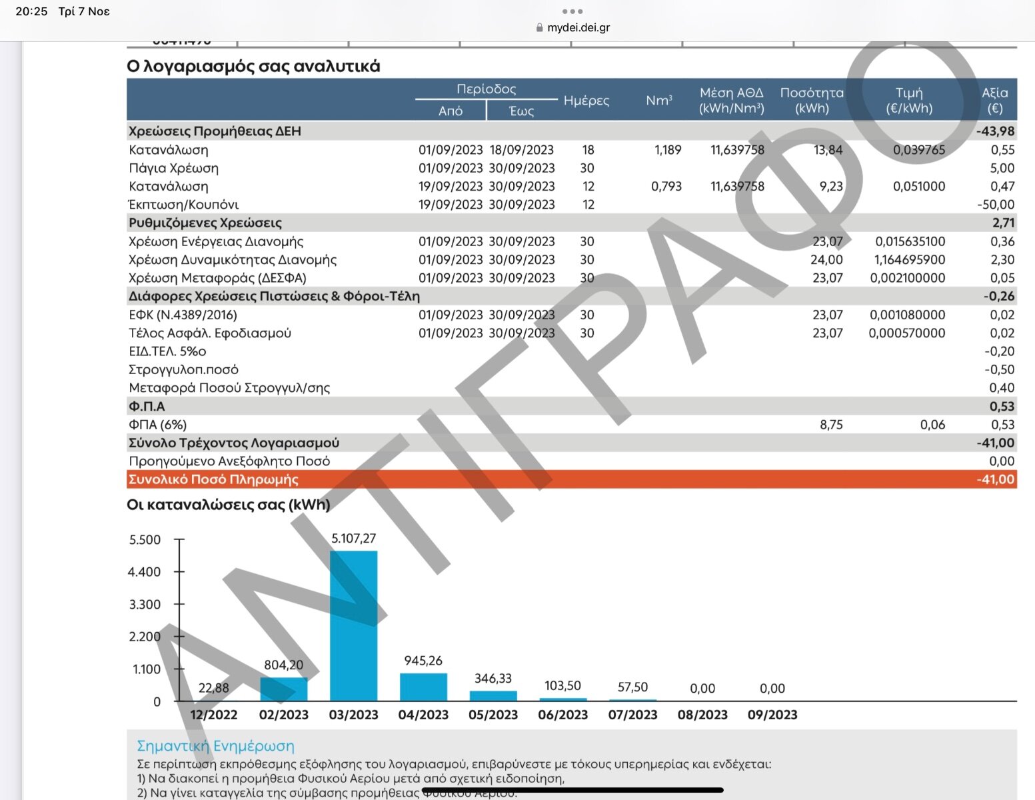Select 'Μεταφορά Ποσού Στρογγυλ/σης' label
Screen dimensions: 1035x800
coord(229,388)
